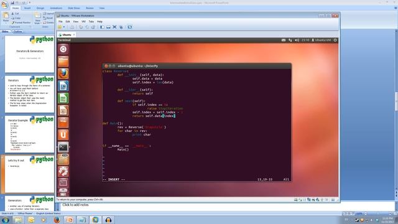Switch to PowerPoint Slide Show tab
The image size is (398, 224).
click(x=74, y=8)
